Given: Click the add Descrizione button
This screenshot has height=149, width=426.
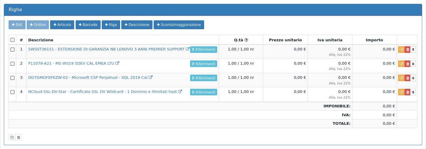Looking at the screenshot, I should (x=137, y=25).
